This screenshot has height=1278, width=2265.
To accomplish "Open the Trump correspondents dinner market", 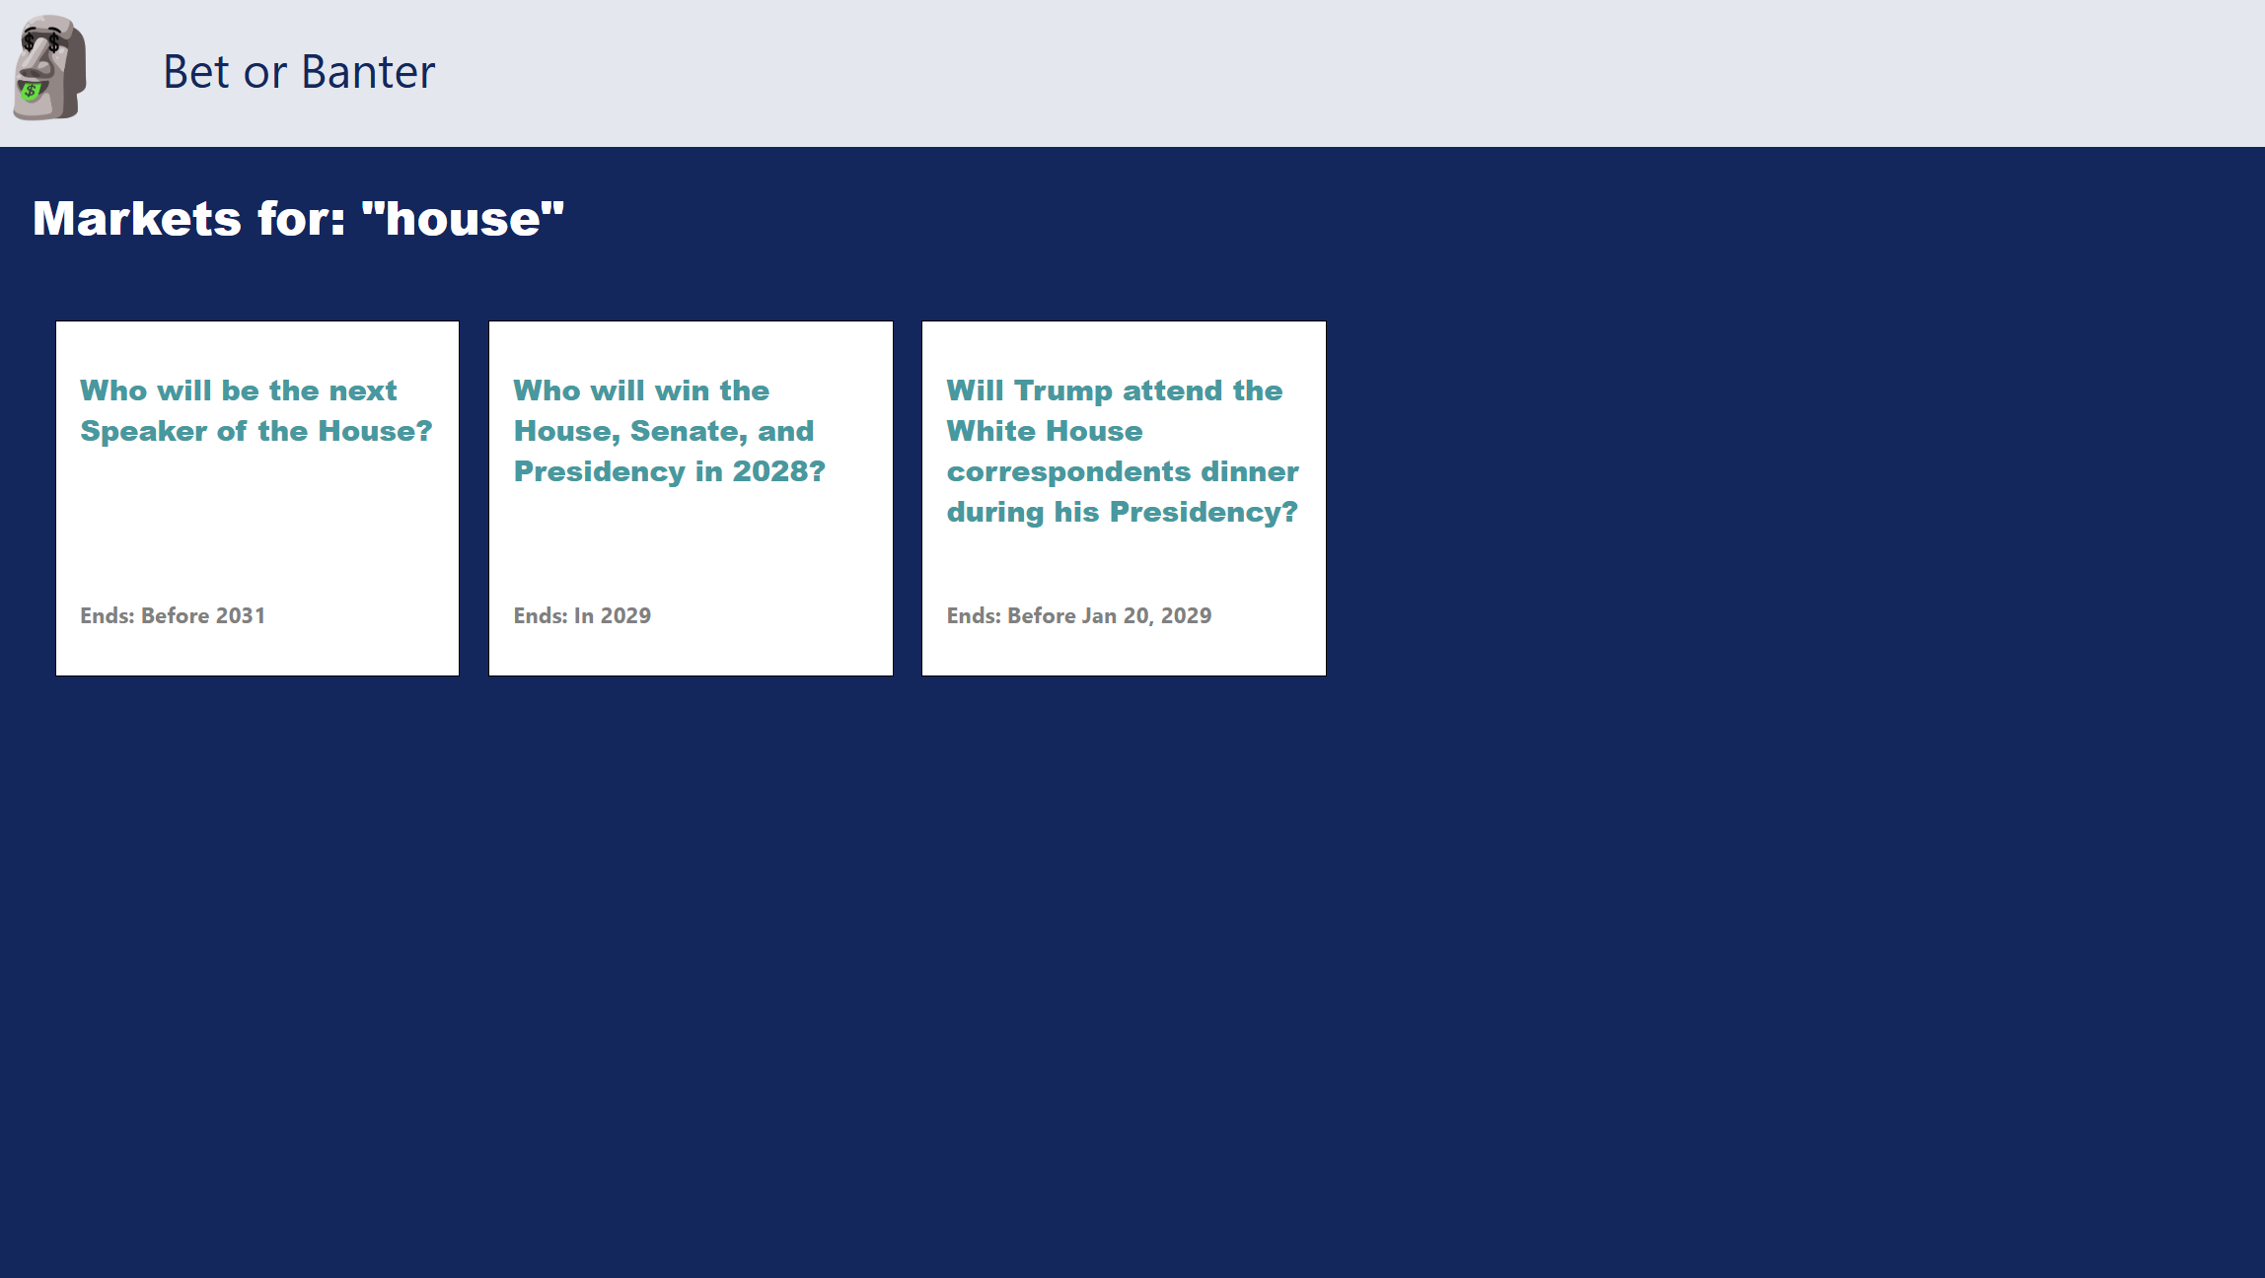I will (x=1122, y=471).
